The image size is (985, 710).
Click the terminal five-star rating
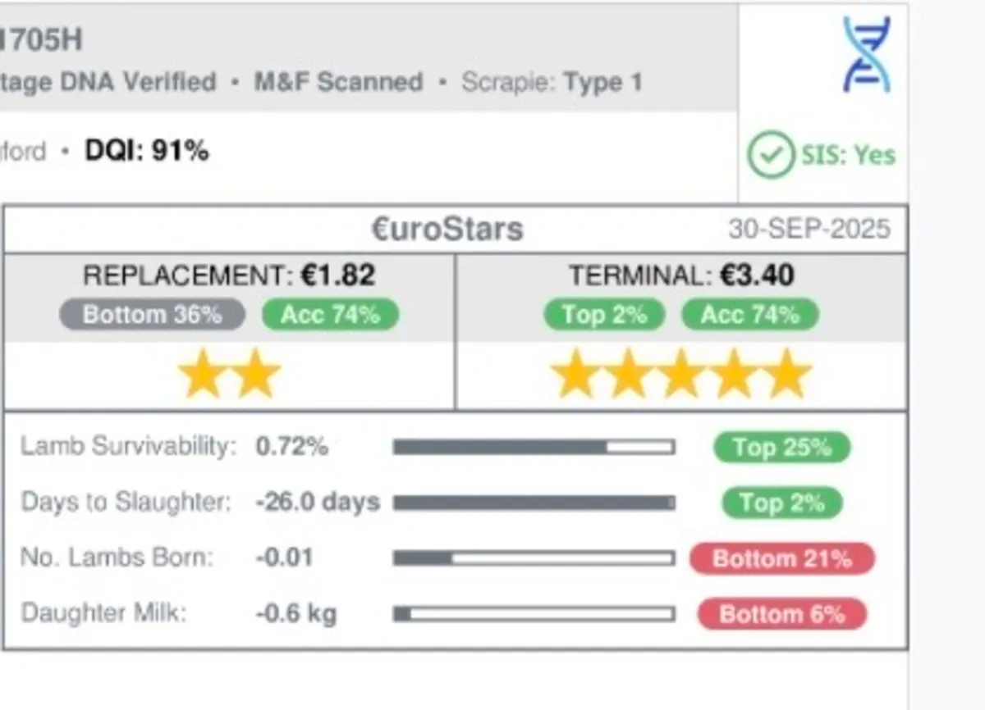(681, 375)
